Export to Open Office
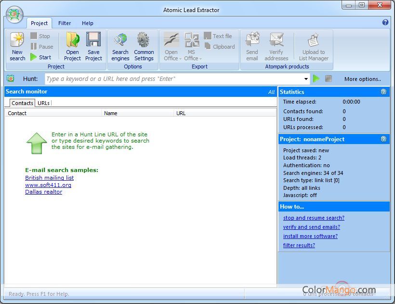The width and height of the screenshot is (395, 304). click(x=172, y=47)
